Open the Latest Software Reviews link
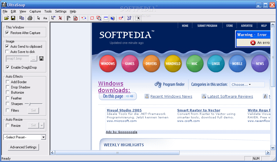Screen dimensions: 277x162 point(230,97)
